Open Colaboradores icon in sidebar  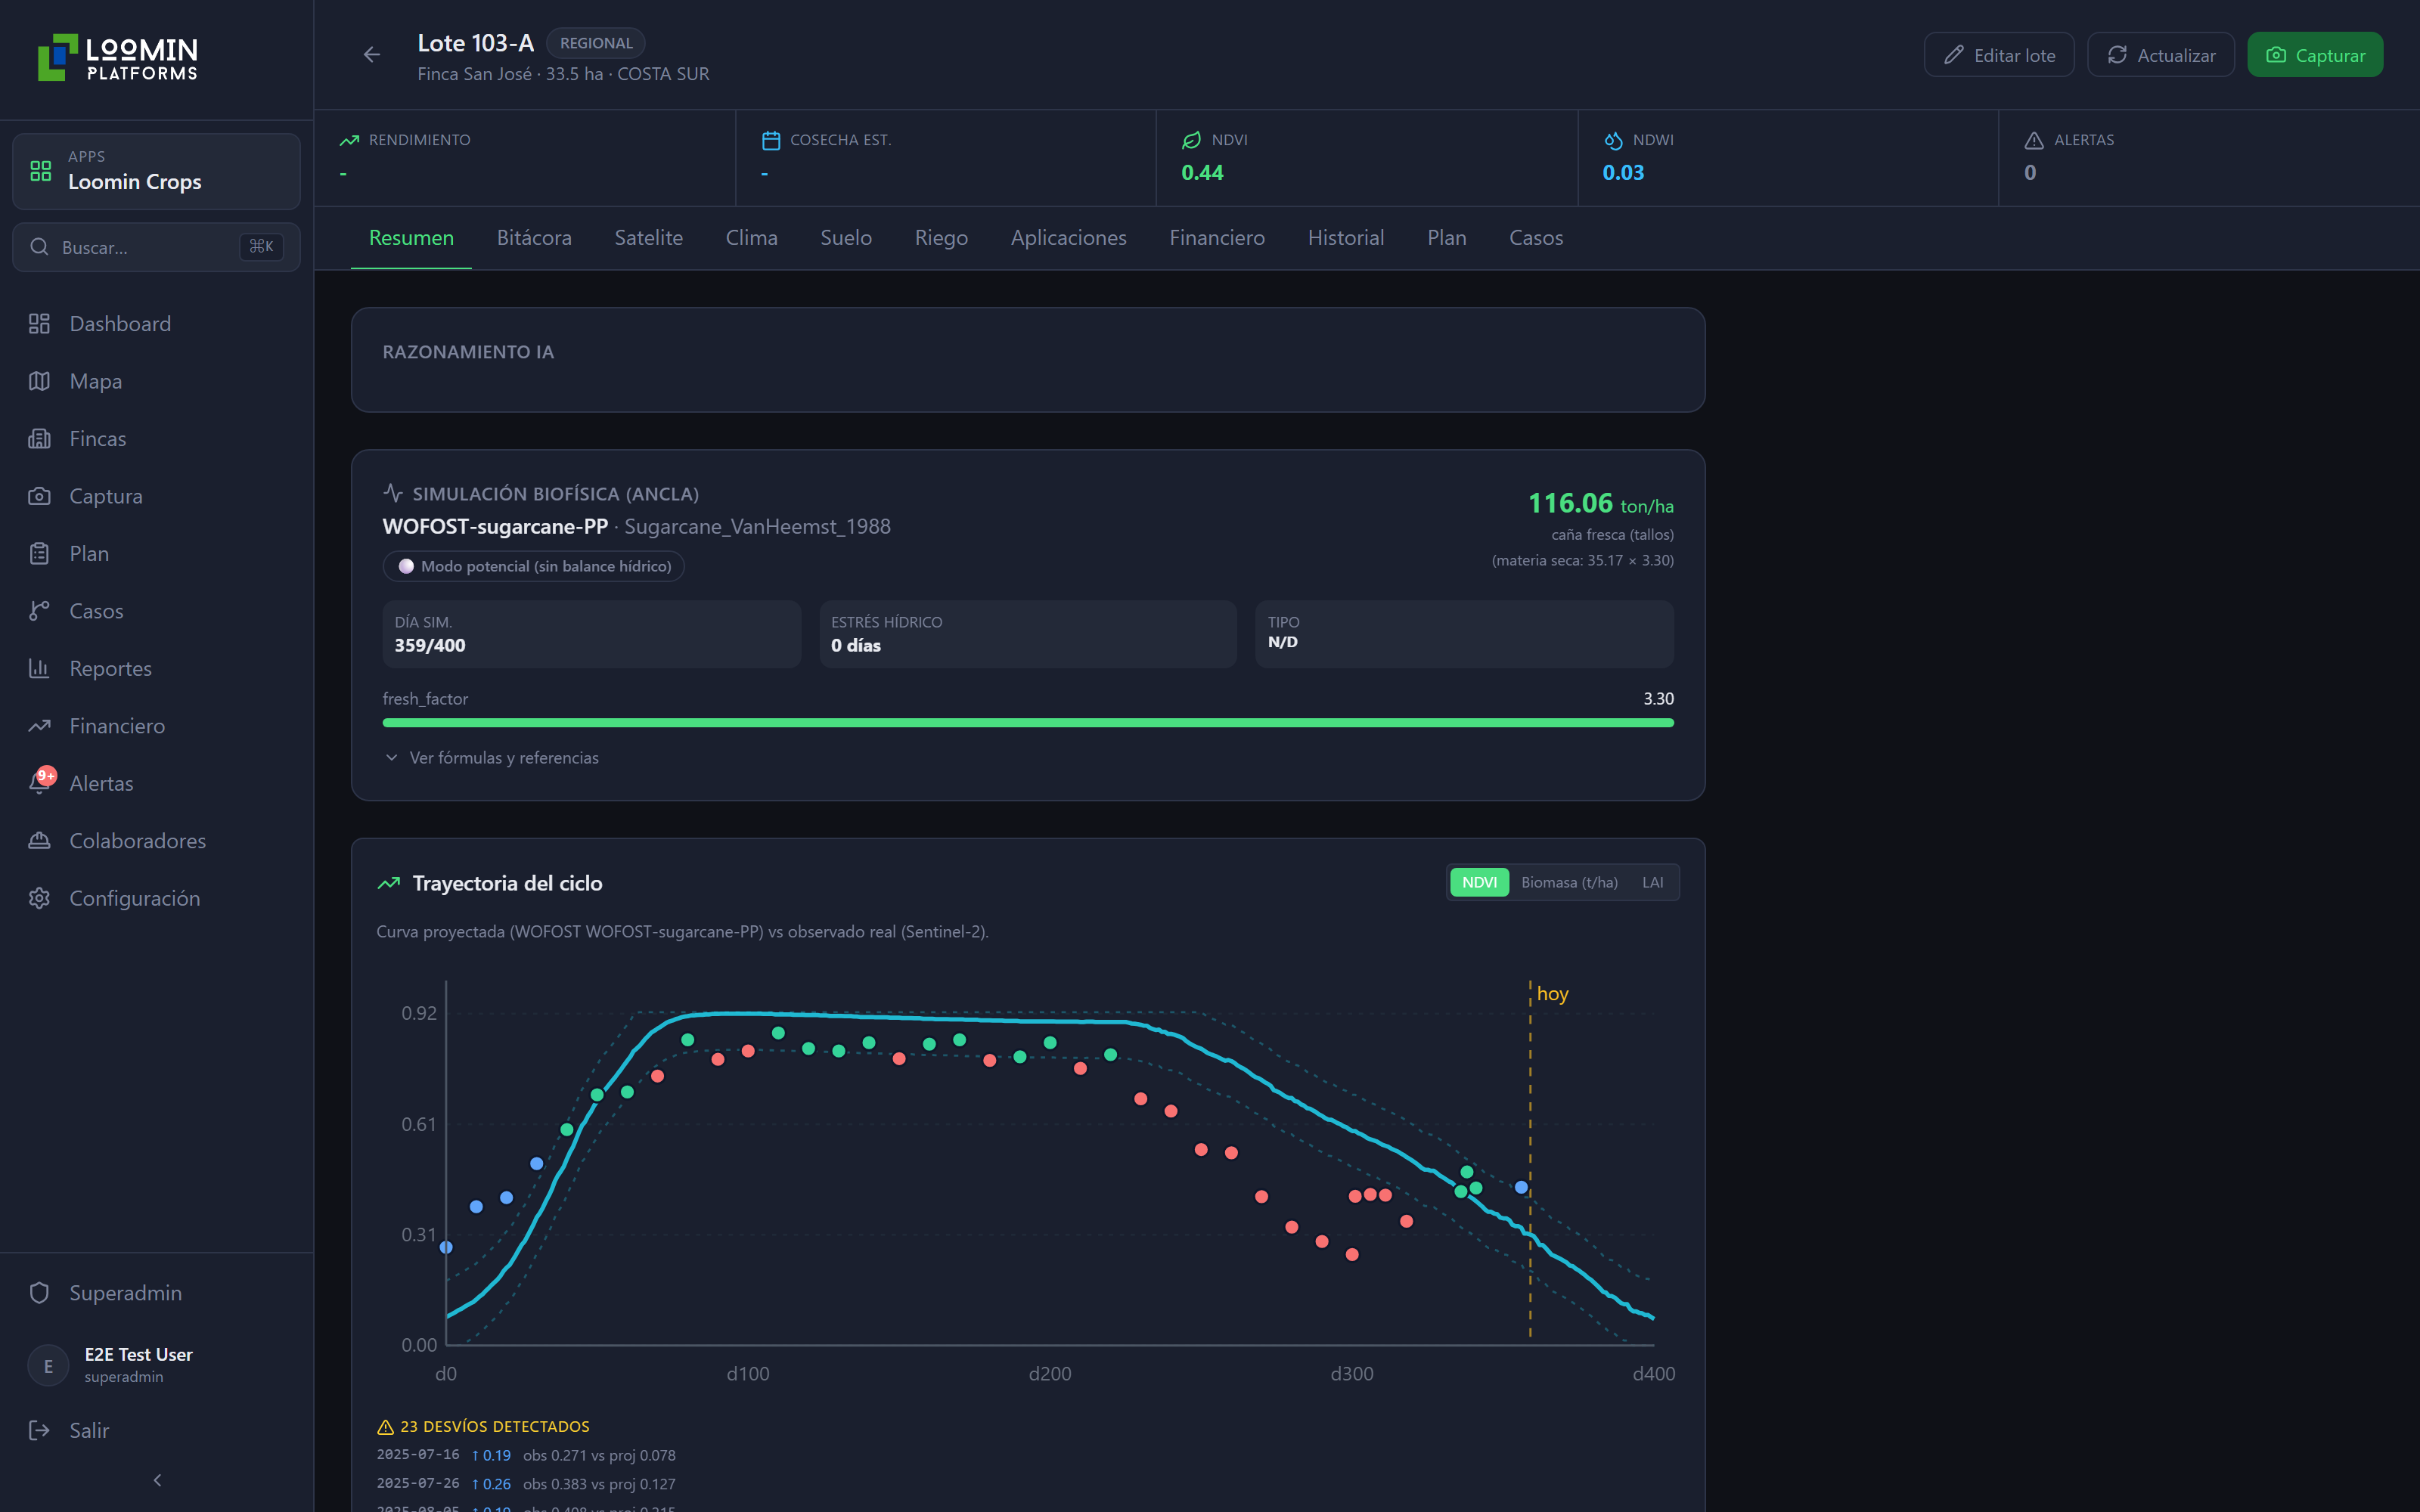(x=39, y=840)
